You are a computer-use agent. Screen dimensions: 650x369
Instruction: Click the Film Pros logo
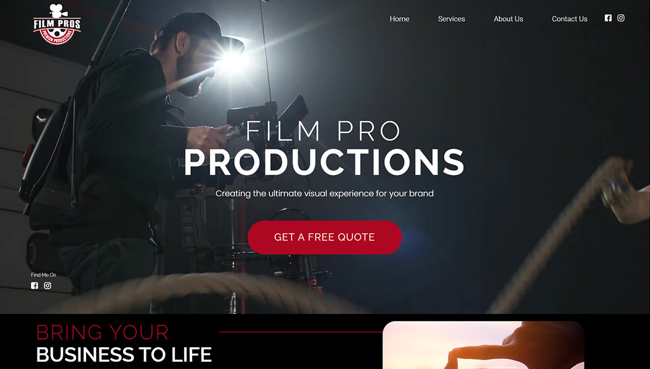(x=57, y=23)
